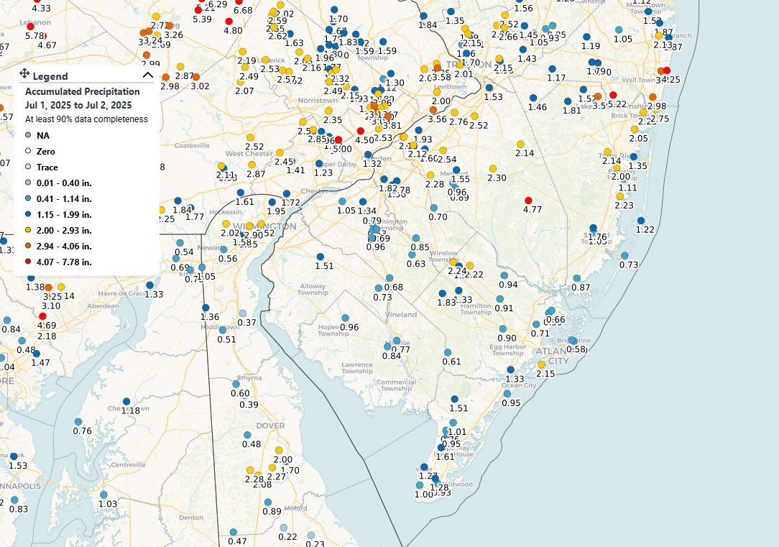Viewport: 779px width, 547px height.
Task: Click the 1.18 station marker near Chestertown
Action: 126,401
